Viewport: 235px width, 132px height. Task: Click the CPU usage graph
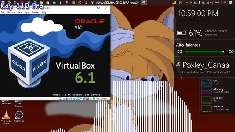[206, 83]
